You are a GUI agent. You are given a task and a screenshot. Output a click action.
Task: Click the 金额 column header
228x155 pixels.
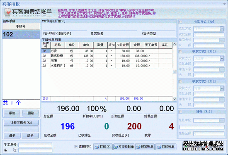tap(137, 45)
